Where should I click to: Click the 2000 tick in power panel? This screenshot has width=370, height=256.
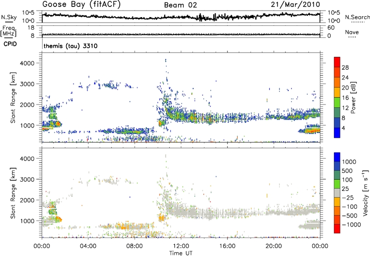27,105
